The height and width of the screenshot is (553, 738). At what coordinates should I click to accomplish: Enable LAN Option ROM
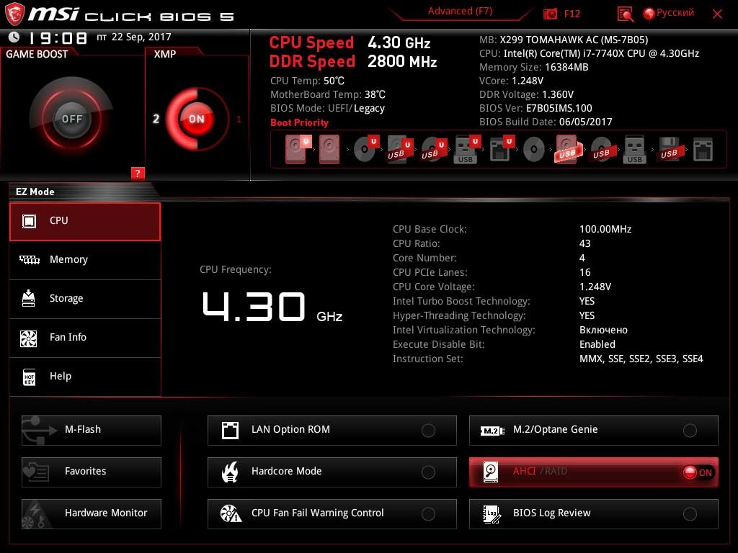[332, 430]
